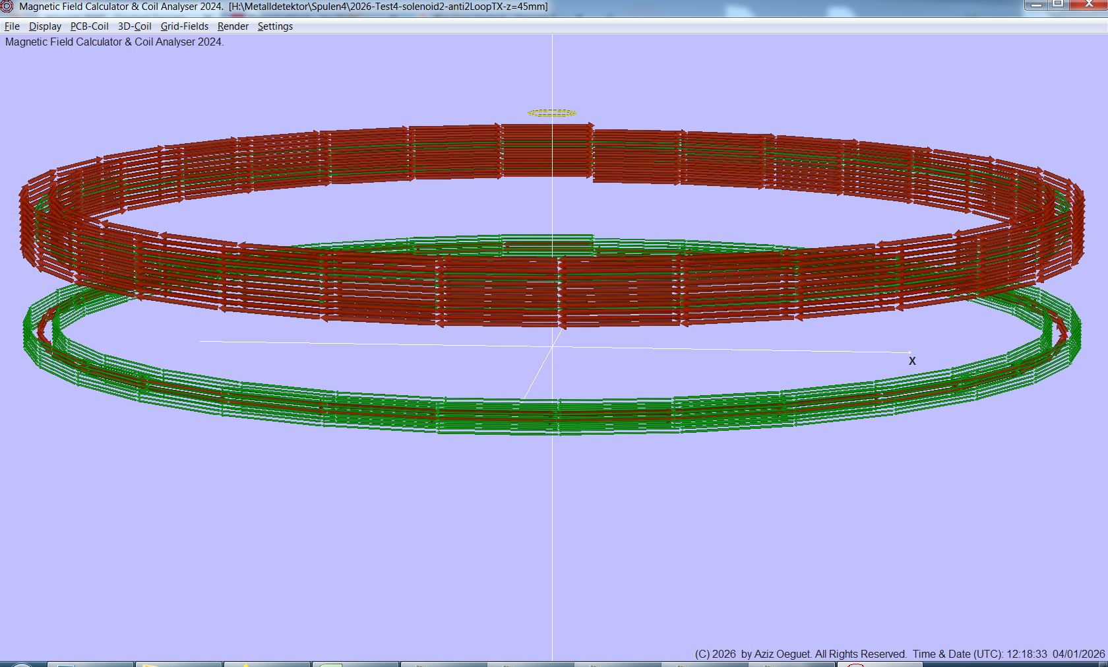Viewport: 1108px width, 667px height.
Task: Open the Grid-Fields menu
Action: click(185, 26)
